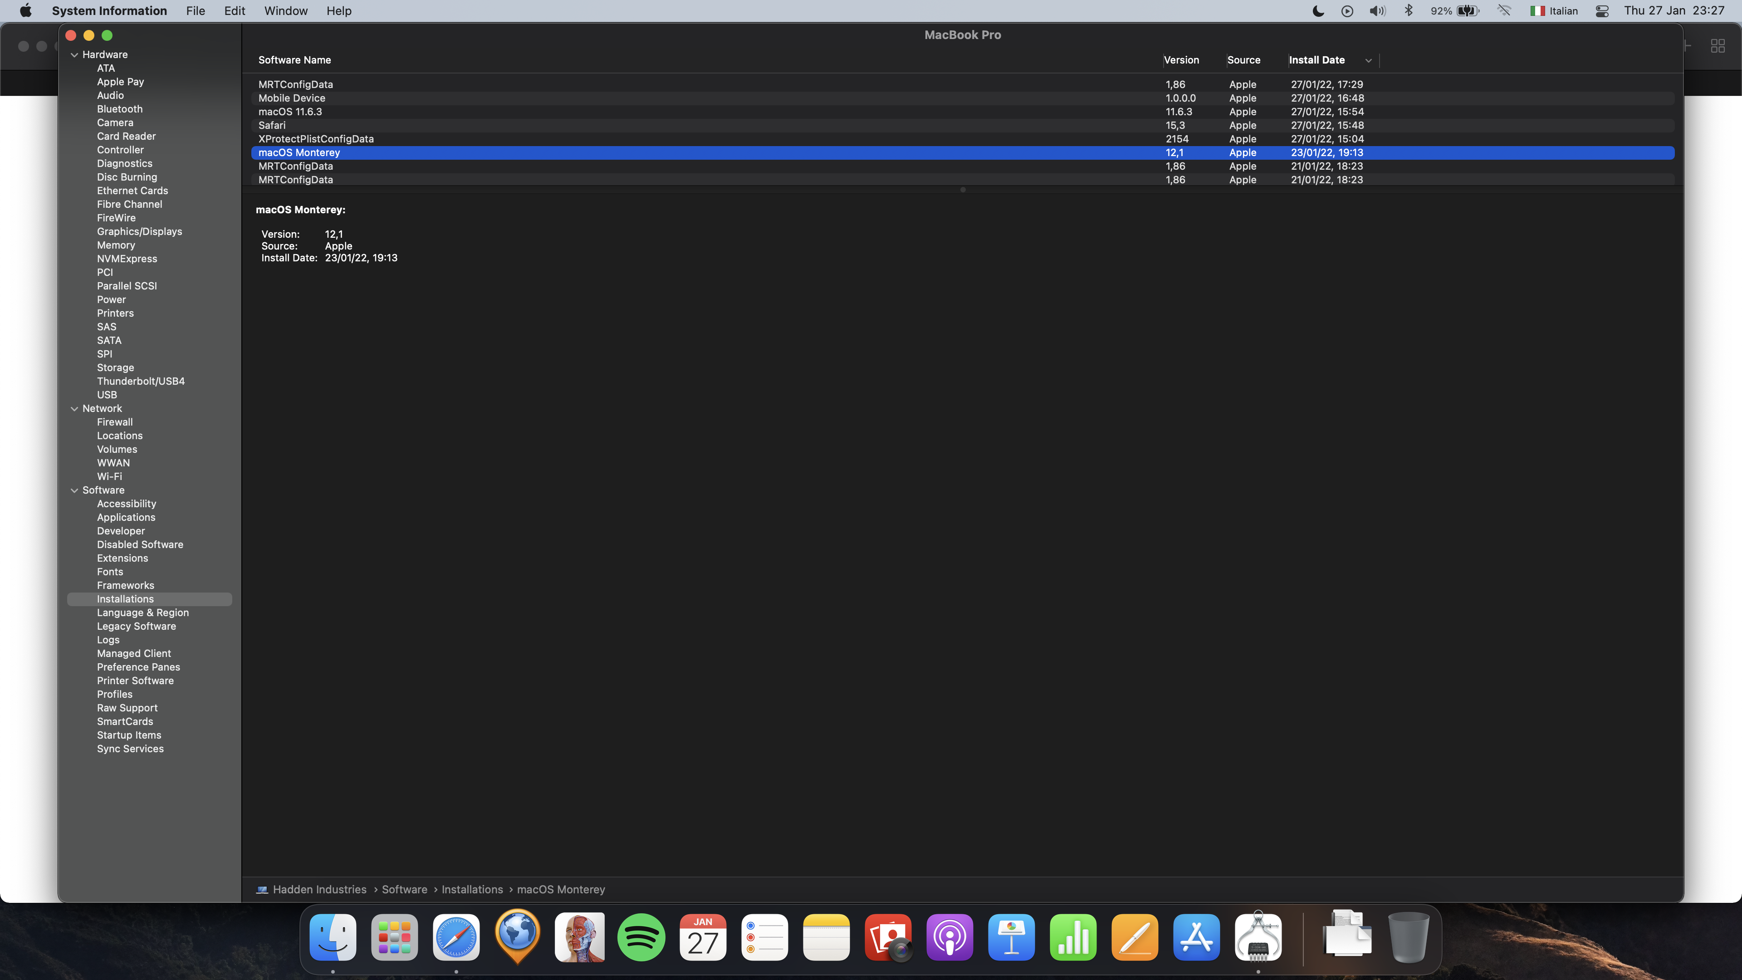
Task: Toggle Do Not Disturb moon icon
Action: [x=1318, y=11]
